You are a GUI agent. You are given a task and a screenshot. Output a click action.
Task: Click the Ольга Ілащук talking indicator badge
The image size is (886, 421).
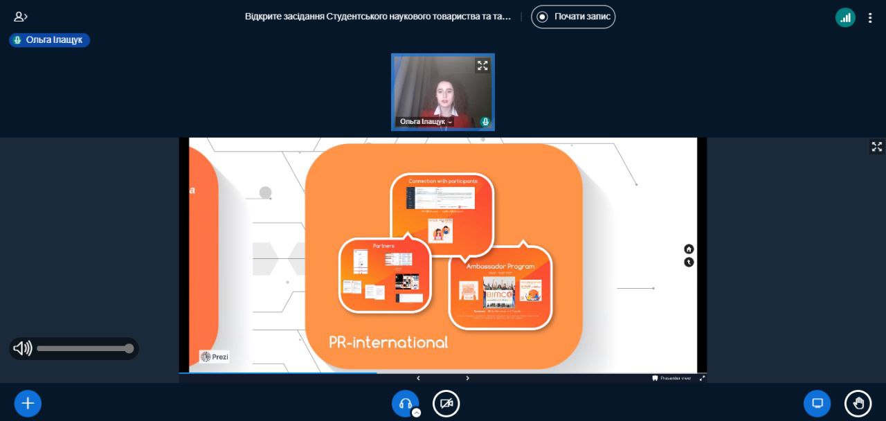pos(49,40)
